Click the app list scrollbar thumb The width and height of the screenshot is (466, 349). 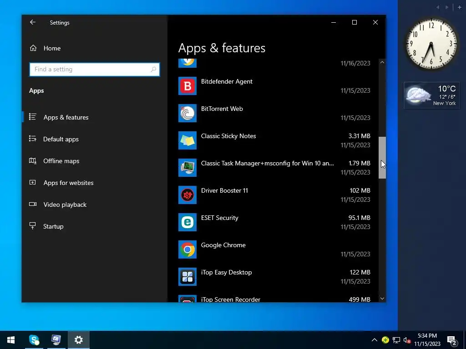[x=382, y=158]
